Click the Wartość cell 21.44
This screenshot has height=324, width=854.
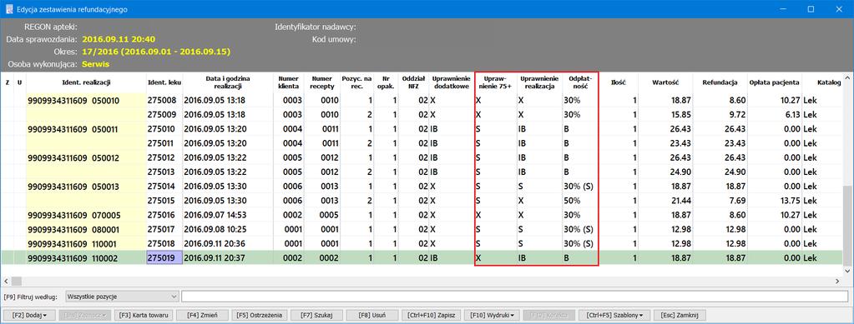click(x=665, y=201)
